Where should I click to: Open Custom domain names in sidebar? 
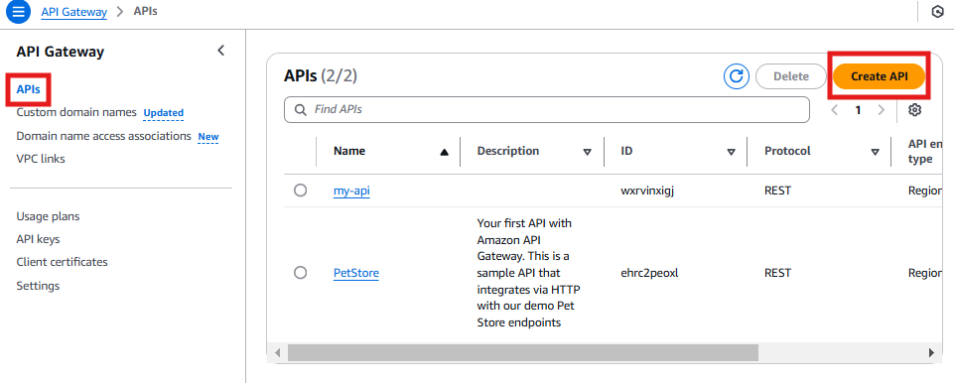pyautogui.click(x=76, y=112)
